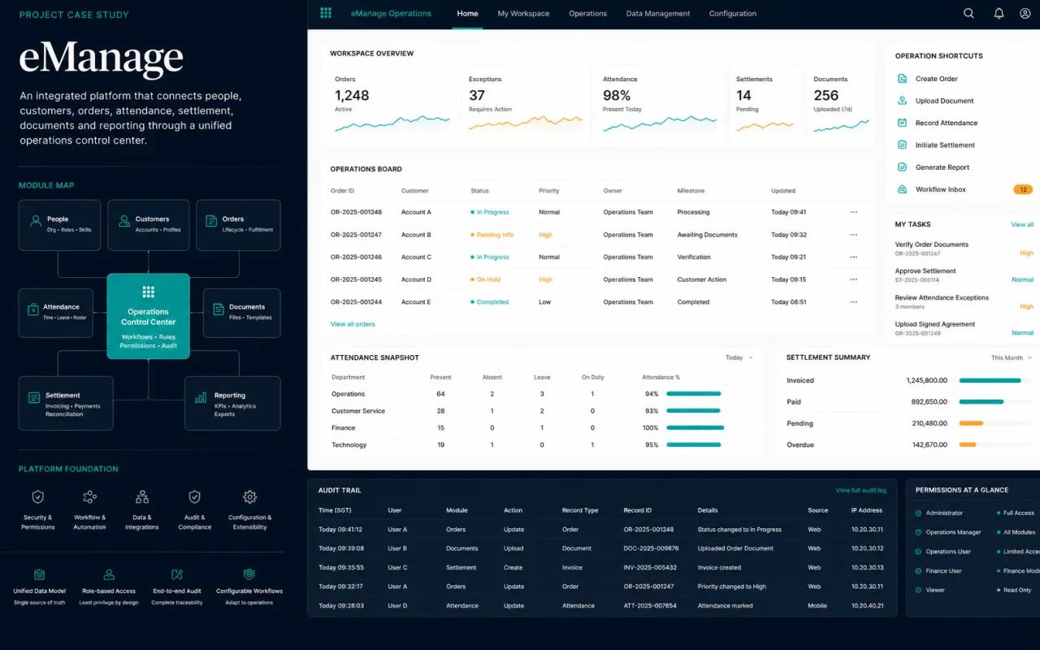1040x650 pixels.
Task: Click the Record Attendance shortcut icon
Action: coord(902,123)
